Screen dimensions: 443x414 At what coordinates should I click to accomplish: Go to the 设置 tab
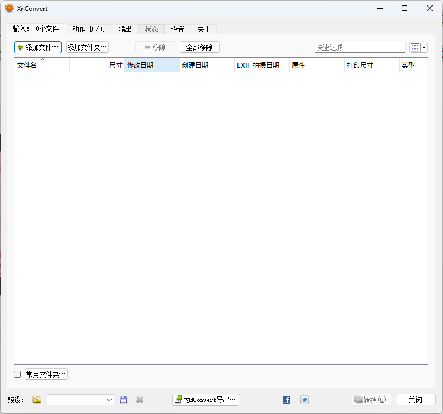pyautogui.click(x=178, y=29)
